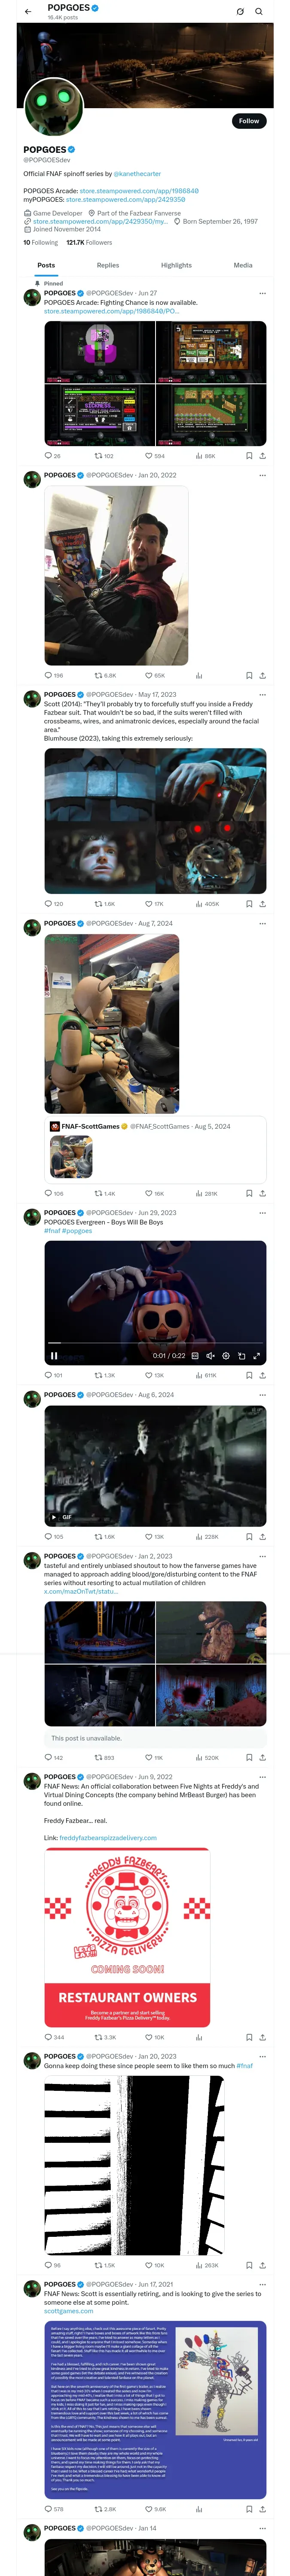Open more menu on Jan 2, 2023 post
The width and height of the screenshot is (290, 2576).
[263, 1556]
